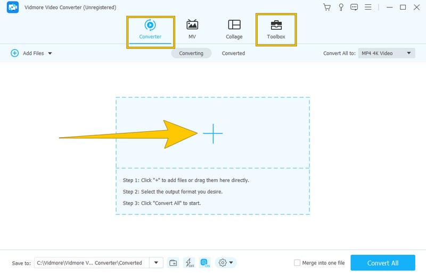Switch to the MV tab
The image size is (426, 275).
192,30
